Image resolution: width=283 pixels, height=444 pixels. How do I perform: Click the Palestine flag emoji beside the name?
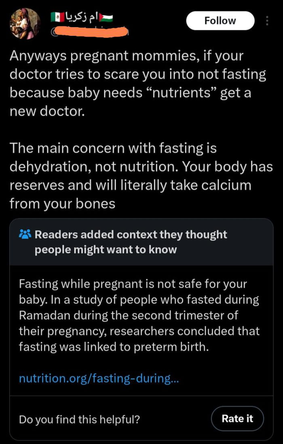tap(107, 17)
